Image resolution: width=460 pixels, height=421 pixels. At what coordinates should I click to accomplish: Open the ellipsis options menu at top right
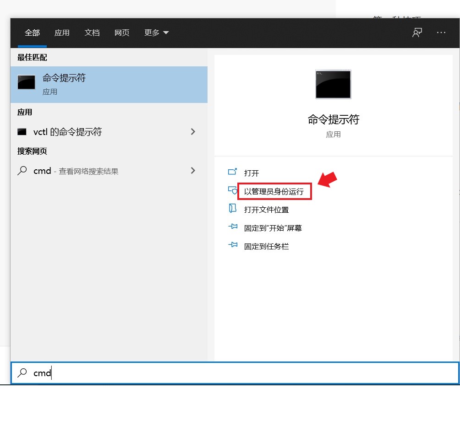[x=441, y=32]
